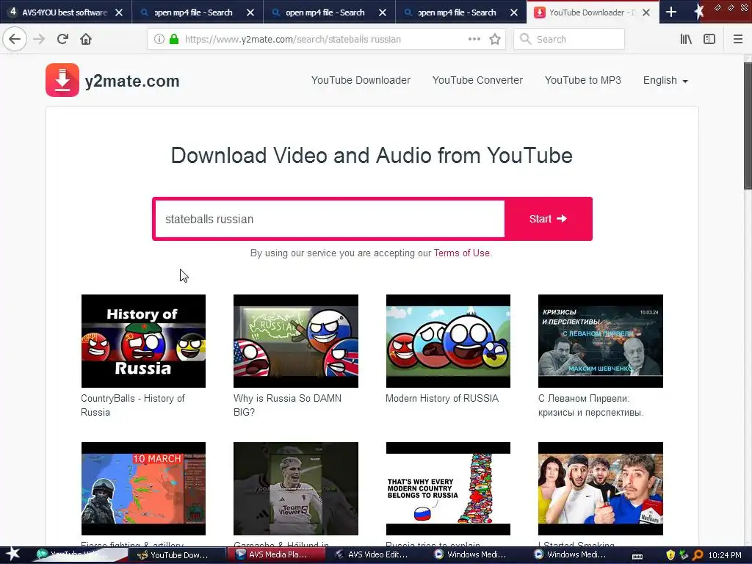Click the pink Start button

click(548, 219)
